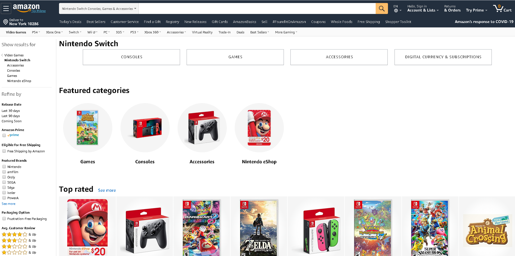
Task: Open Today's Deals in nav bar
Action: pos(70,22)
